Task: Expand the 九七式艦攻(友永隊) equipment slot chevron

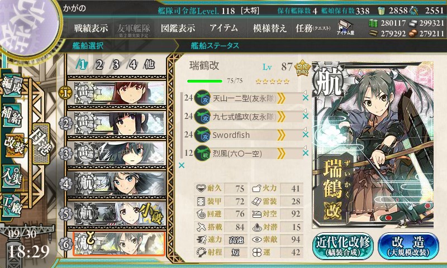Action: click(x=282, y=116)
